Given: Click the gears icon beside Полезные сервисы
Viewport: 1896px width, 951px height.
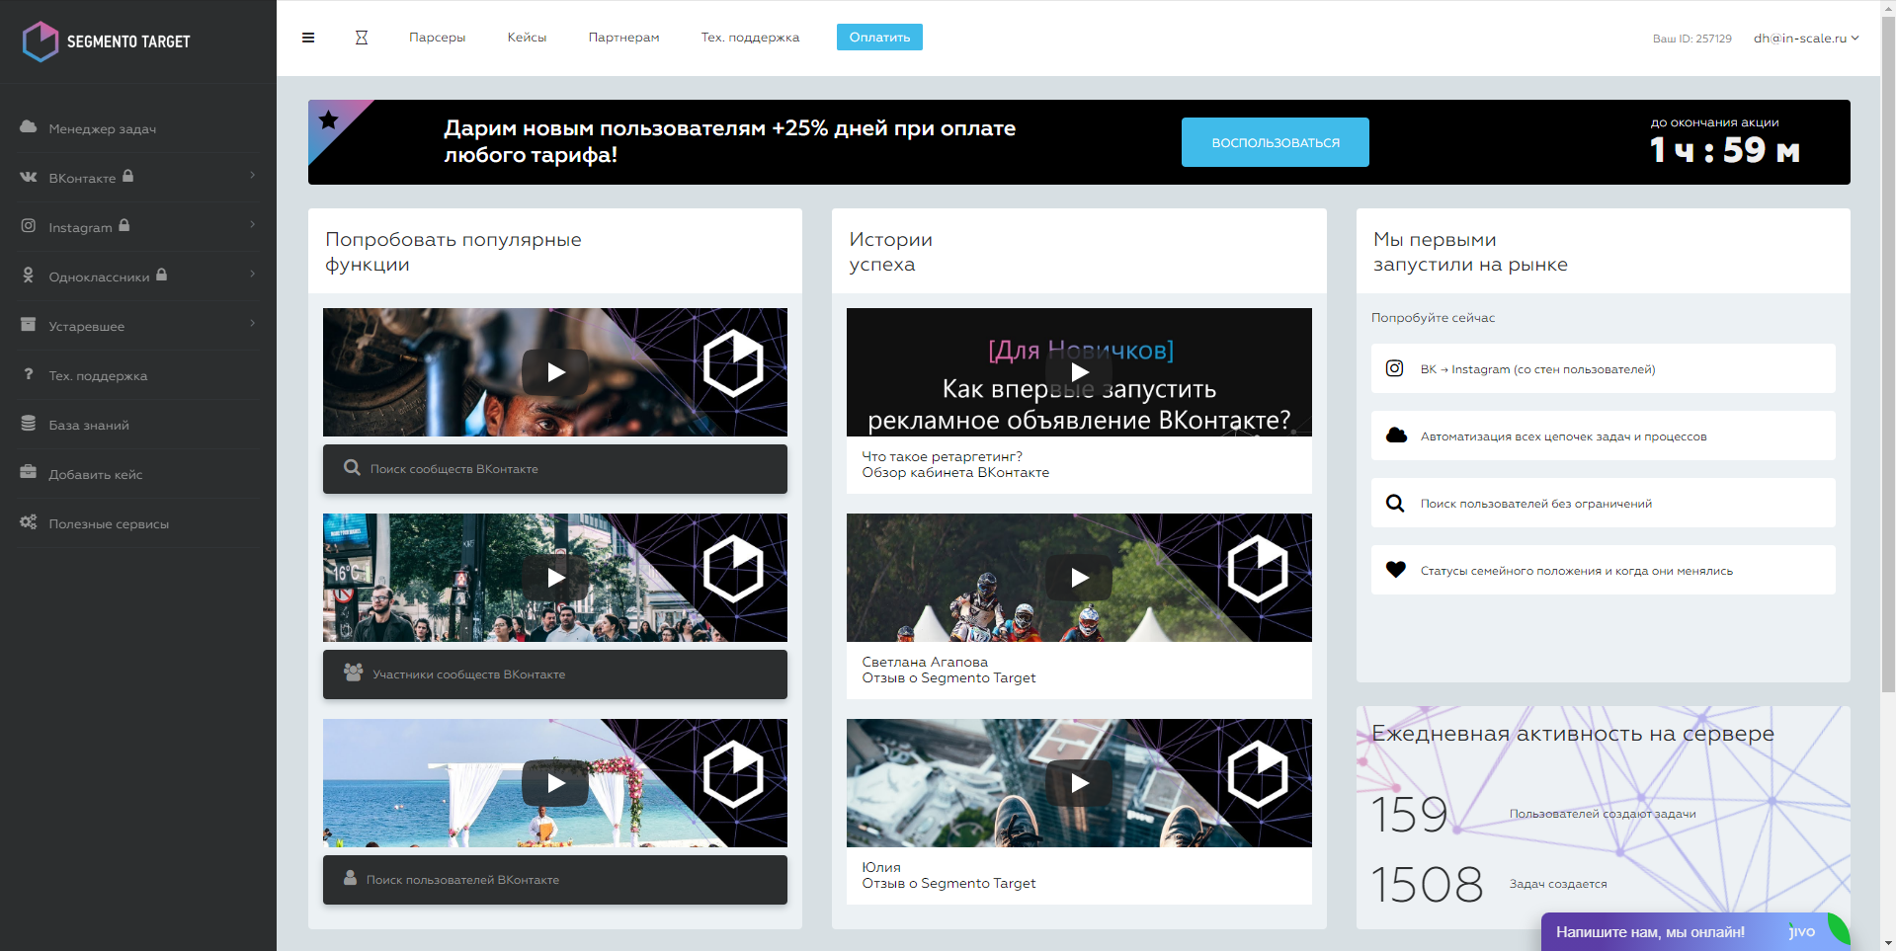Looking at the screenshot, I should pos(29,522).
